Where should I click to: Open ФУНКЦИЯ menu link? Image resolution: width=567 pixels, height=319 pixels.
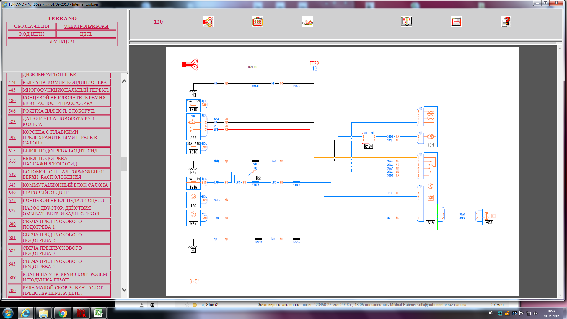[x=62, y=42]
